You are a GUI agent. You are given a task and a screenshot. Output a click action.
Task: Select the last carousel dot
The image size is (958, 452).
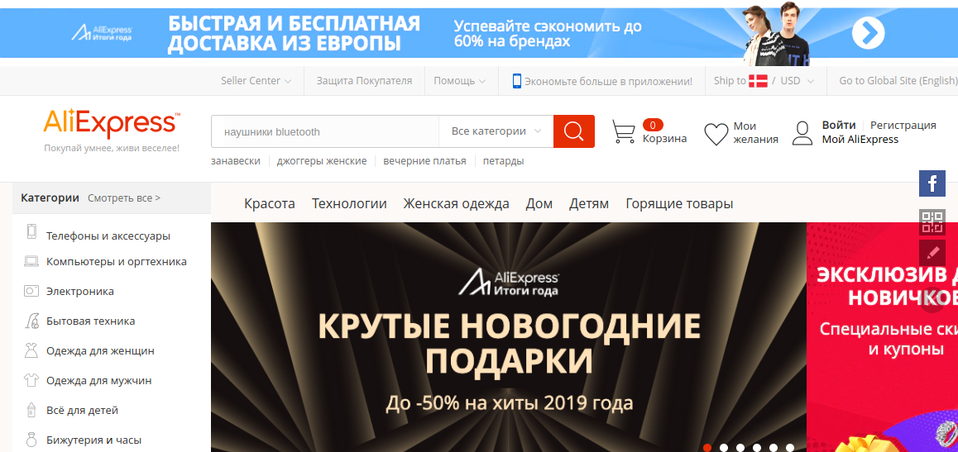coord(790,448)
